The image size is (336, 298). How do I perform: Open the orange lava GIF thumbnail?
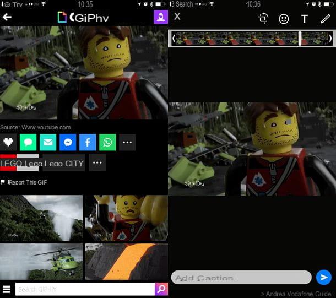click(x=127, y=262)
